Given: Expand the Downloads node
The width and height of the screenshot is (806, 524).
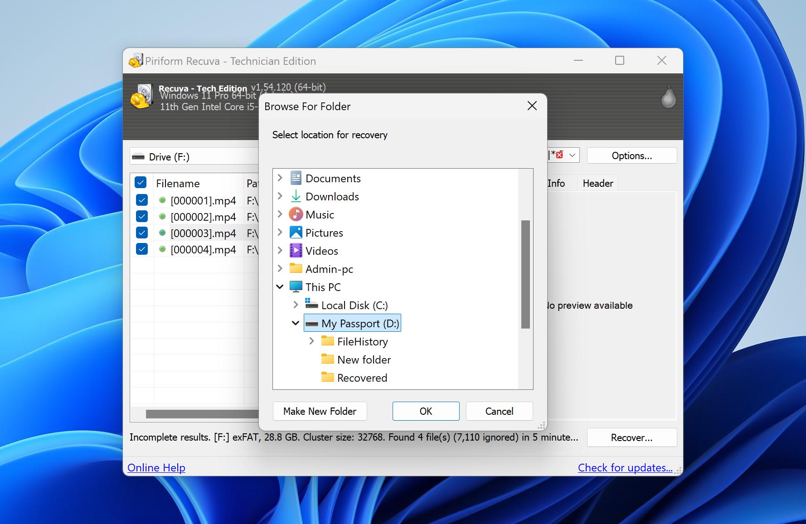Looking at the screenshot, I should pos(280,196).
